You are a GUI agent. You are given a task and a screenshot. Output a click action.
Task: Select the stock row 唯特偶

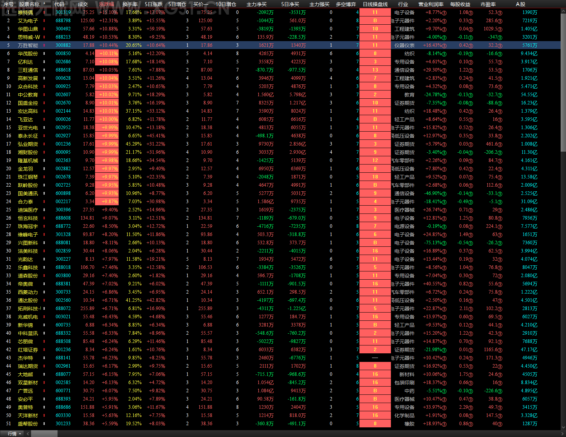(x=280, y=13)
